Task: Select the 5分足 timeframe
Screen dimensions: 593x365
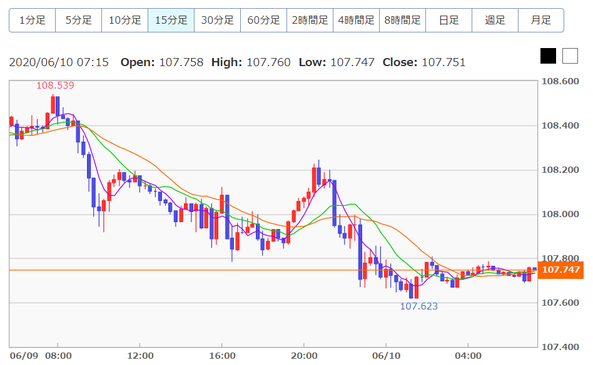Action: coord(79,21)
